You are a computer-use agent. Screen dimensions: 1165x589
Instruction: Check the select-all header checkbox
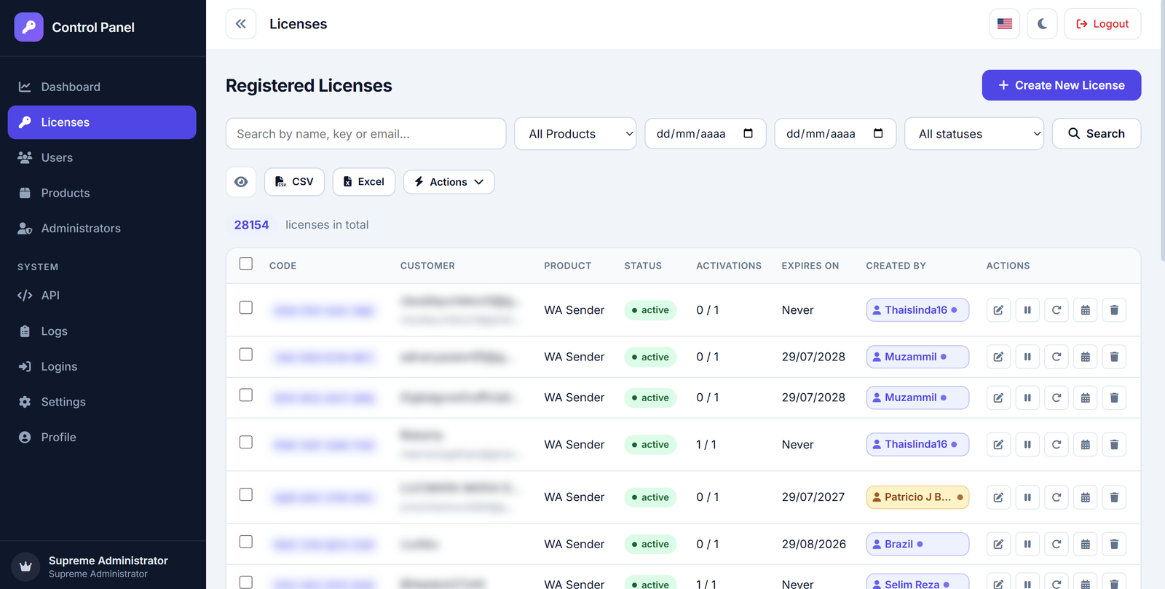[246, 264]
